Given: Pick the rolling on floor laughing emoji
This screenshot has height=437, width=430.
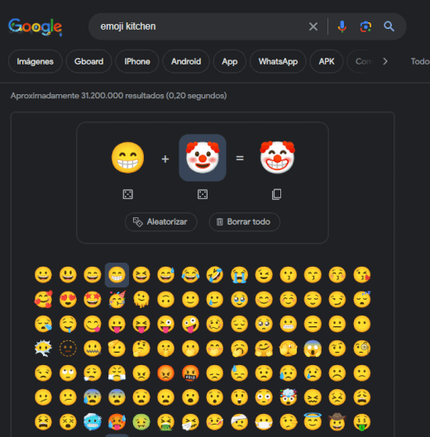Looking at the screenshot, I should [x=215, y=275].
